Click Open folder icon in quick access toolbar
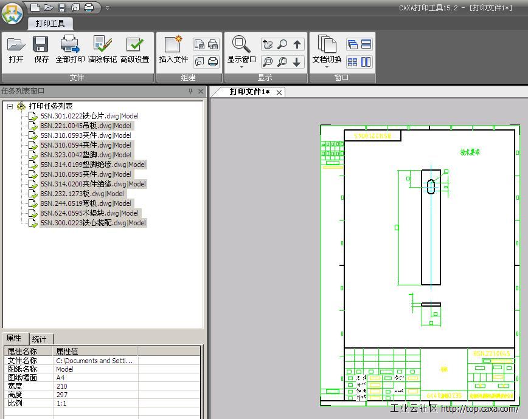The height and width of the screenshot is (419, 528). click(49, 7)
